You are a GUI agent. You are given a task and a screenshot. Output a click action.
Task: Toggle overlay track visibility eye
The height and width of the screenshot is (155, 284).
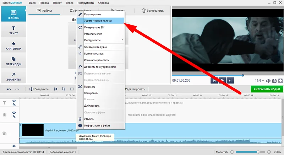coord(14,113)
